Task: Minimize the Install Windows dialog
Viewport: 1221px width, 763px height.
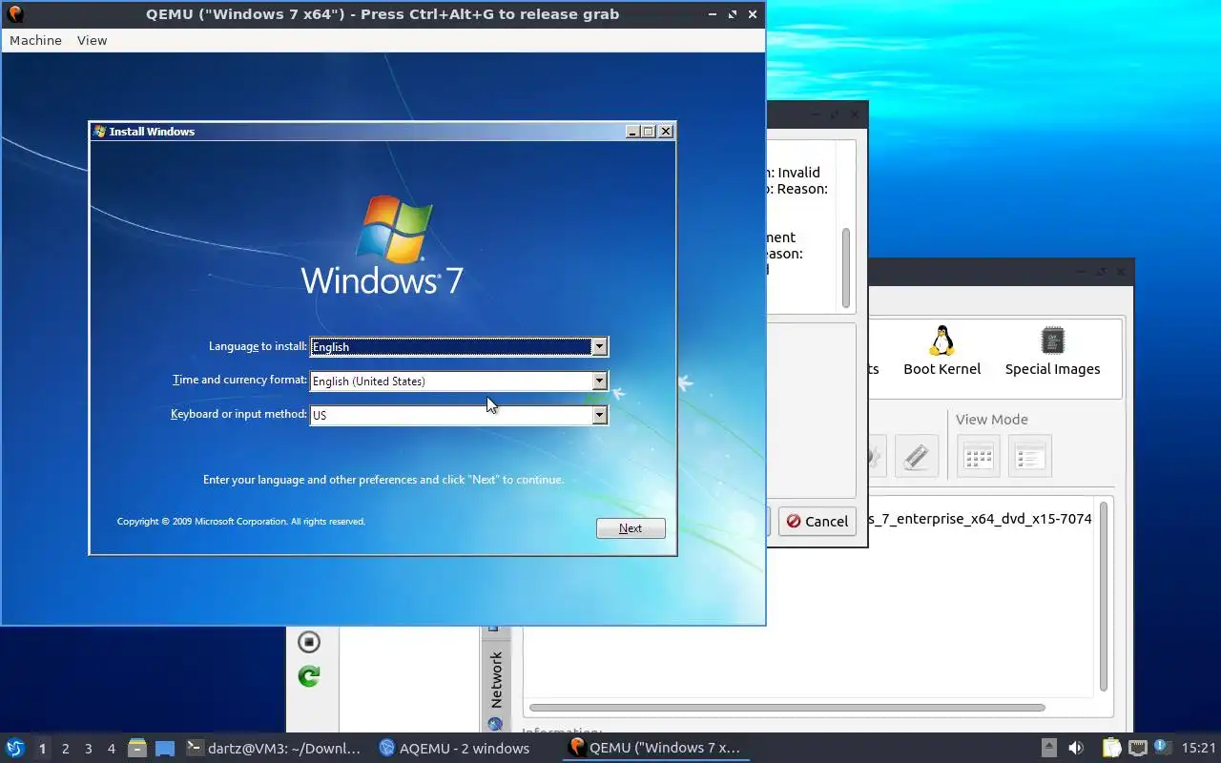Action: point(633,132)
